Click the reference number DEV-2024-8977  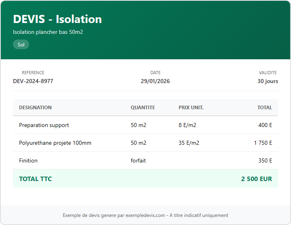coord(33,81)
